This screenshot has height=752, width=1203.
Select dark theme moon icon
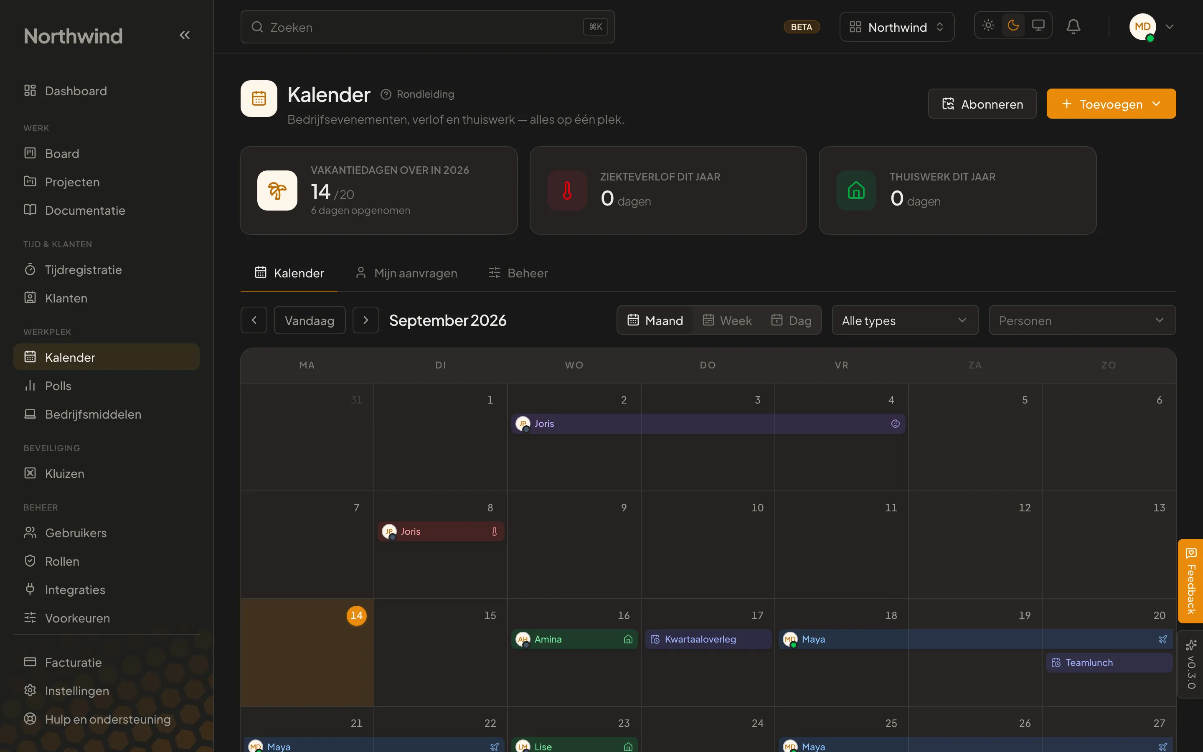click(x=1013, y=25)
